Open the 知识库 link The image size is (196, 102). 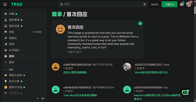click(x=155, y=5)
